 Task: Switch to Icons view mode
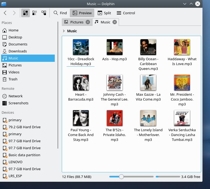click(x=26, y=13)
